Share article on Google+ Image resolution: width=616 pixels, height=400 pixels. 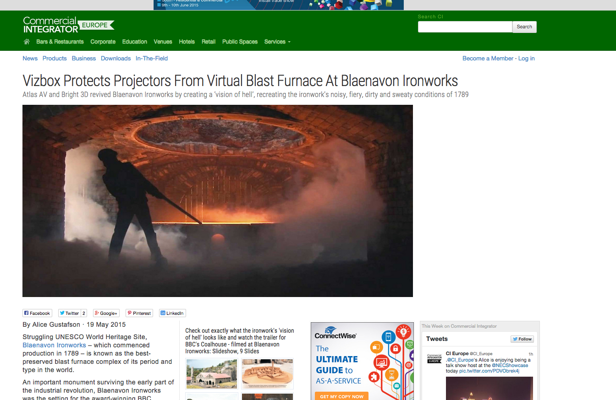coord(106,313)
